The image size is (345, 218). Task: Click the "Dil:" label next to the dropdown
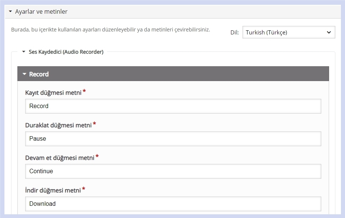(x=234, y=32)
